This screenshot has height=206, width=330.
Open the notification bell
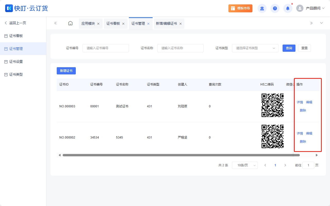tap(288, 8)
